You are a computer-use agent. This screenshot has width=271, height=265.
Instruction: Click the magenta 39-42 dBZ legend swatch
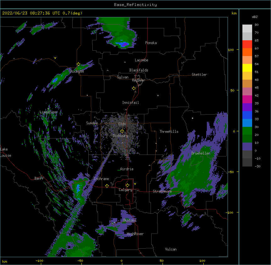tap(247, 99)
